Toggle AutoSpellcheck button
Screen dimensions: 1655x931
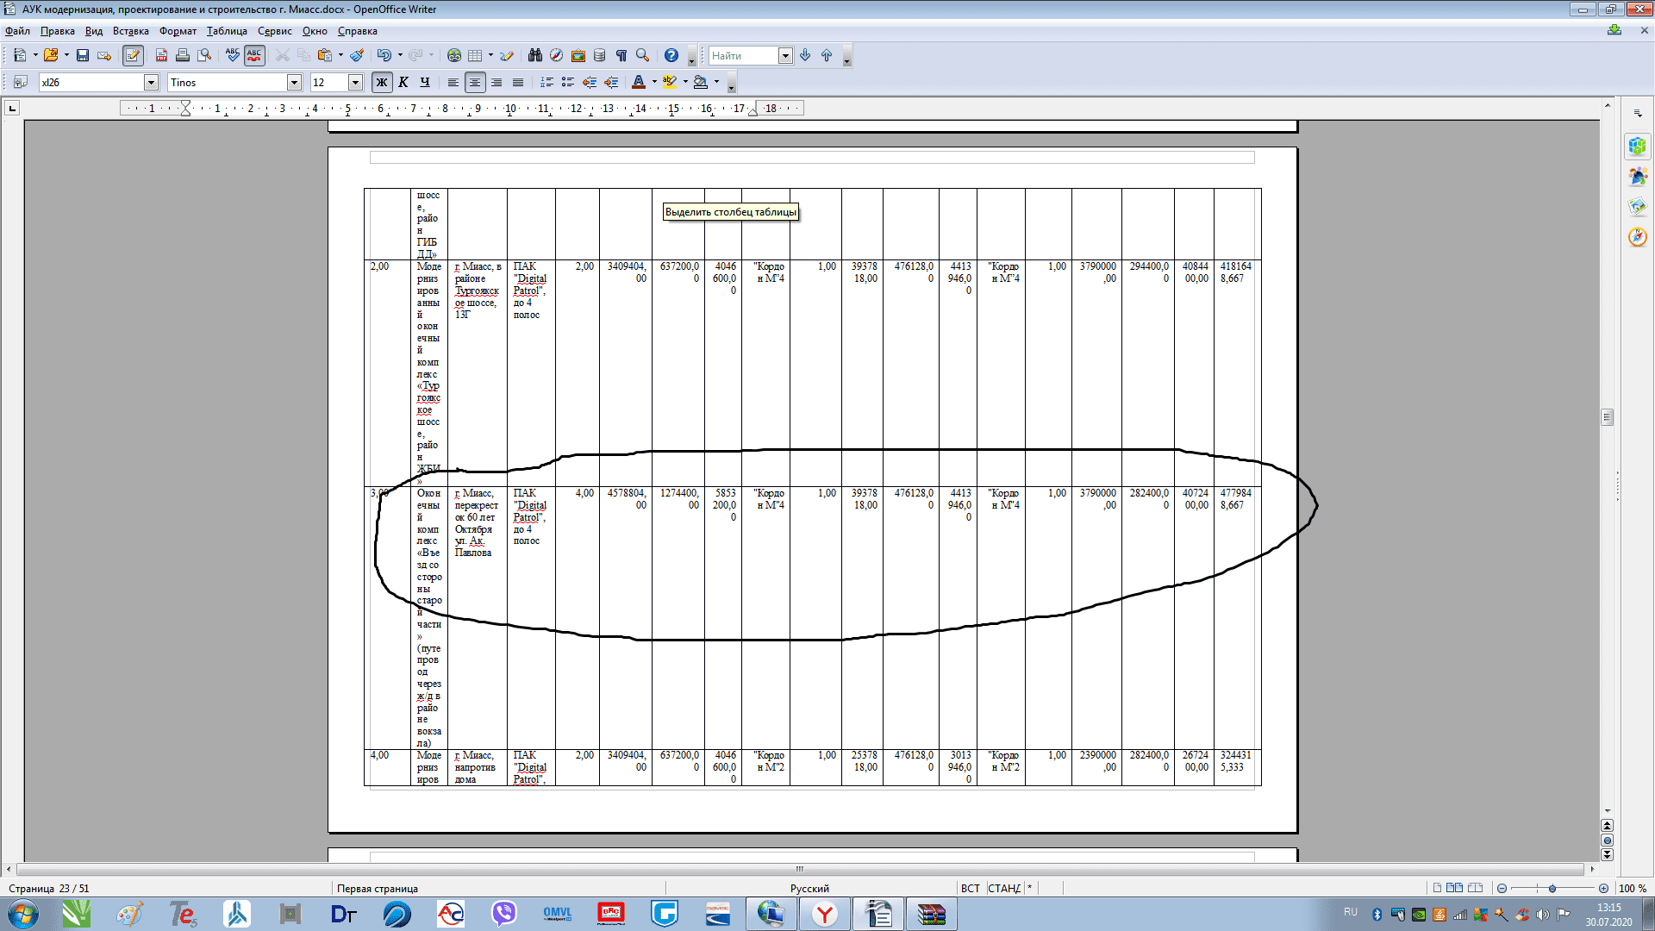pos(254,55)
